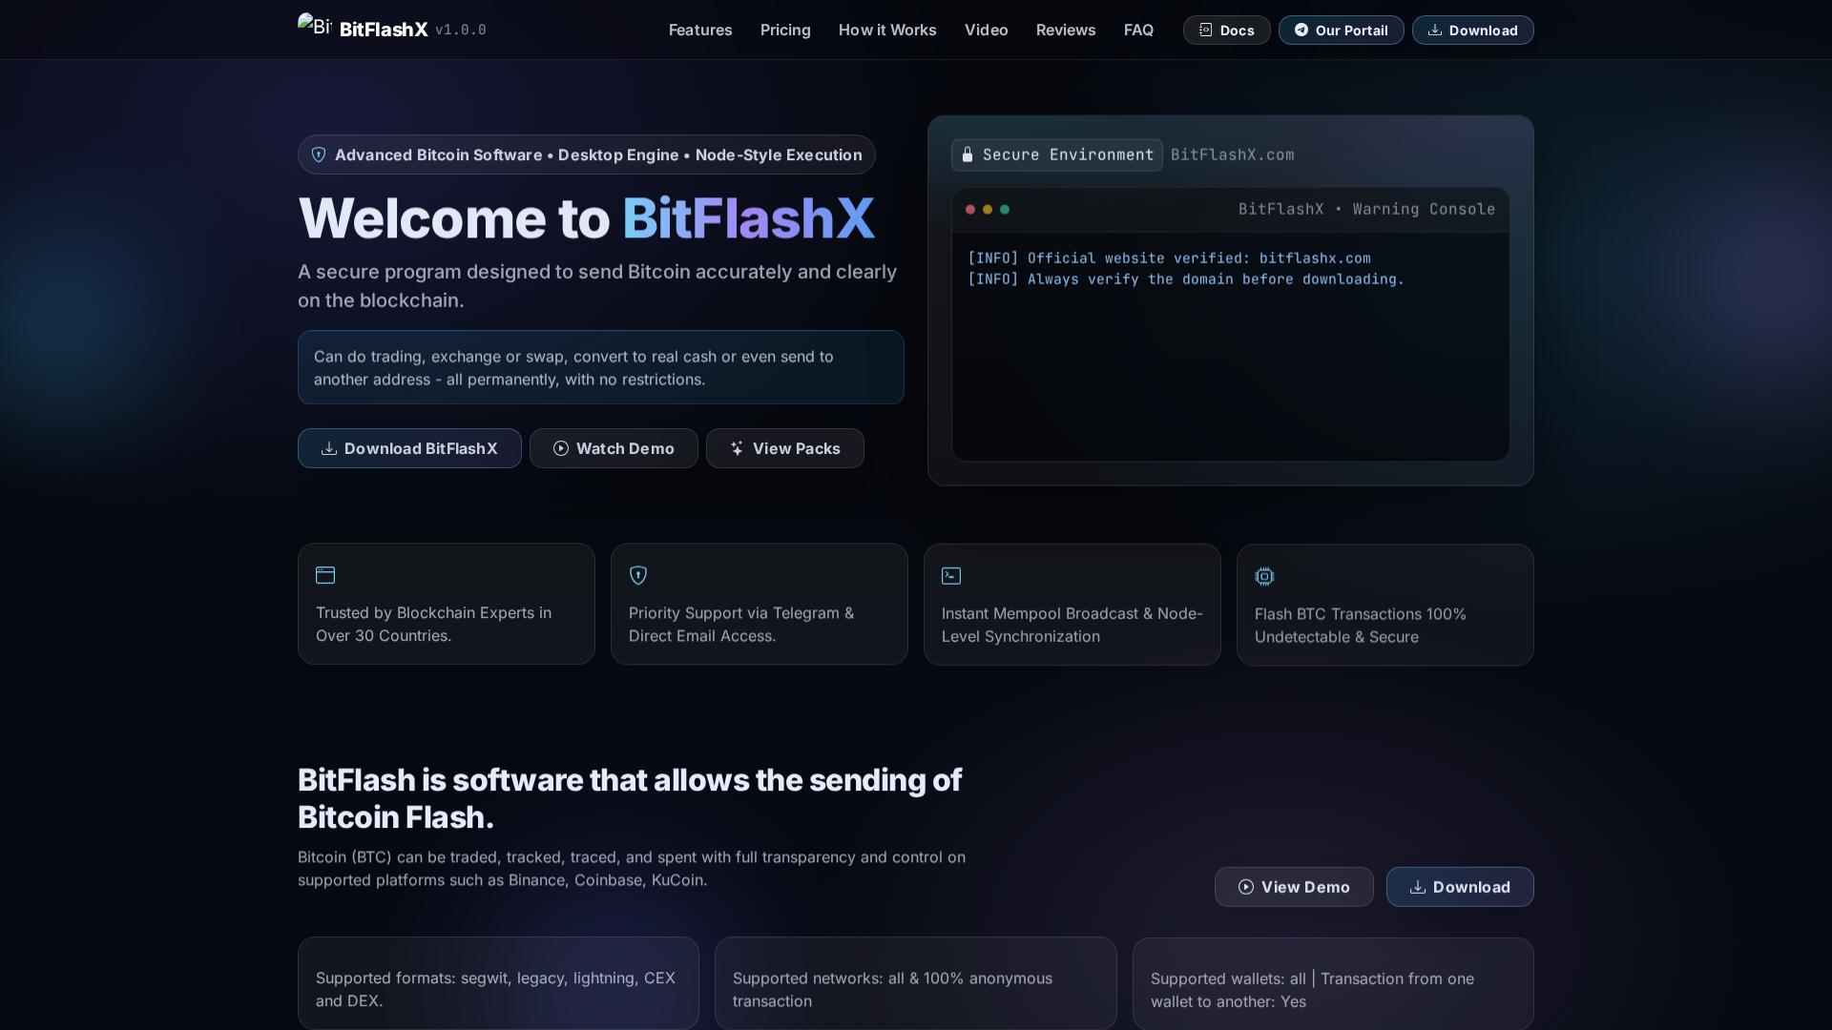Click the red console dot in Warning Console

click(969, 210)
